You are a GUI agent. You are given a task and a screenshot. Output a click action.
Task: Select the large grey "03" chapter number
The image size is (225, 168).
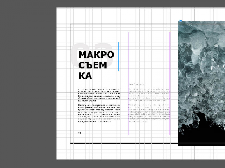click(92, 55)
